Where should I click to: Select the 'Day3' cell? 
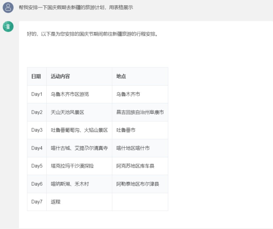tap(37, 130)
